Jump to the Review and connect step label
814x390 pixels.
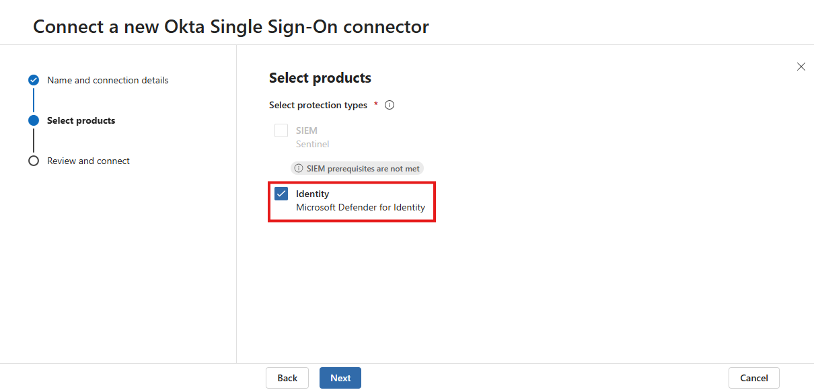[x=88, y=161]
